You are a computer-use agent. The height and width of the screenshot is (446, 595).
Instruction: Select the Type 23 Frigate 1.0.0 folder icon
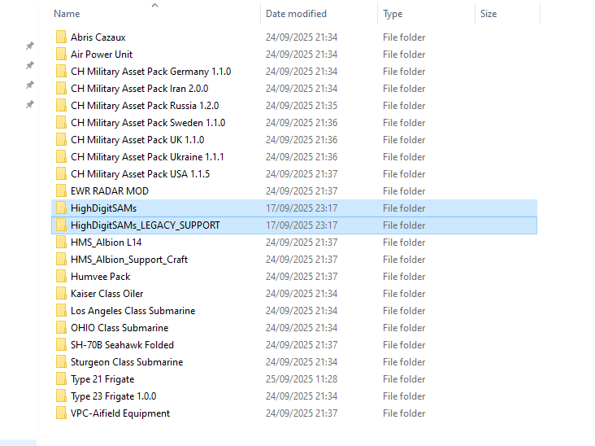(x=61, y=396)
